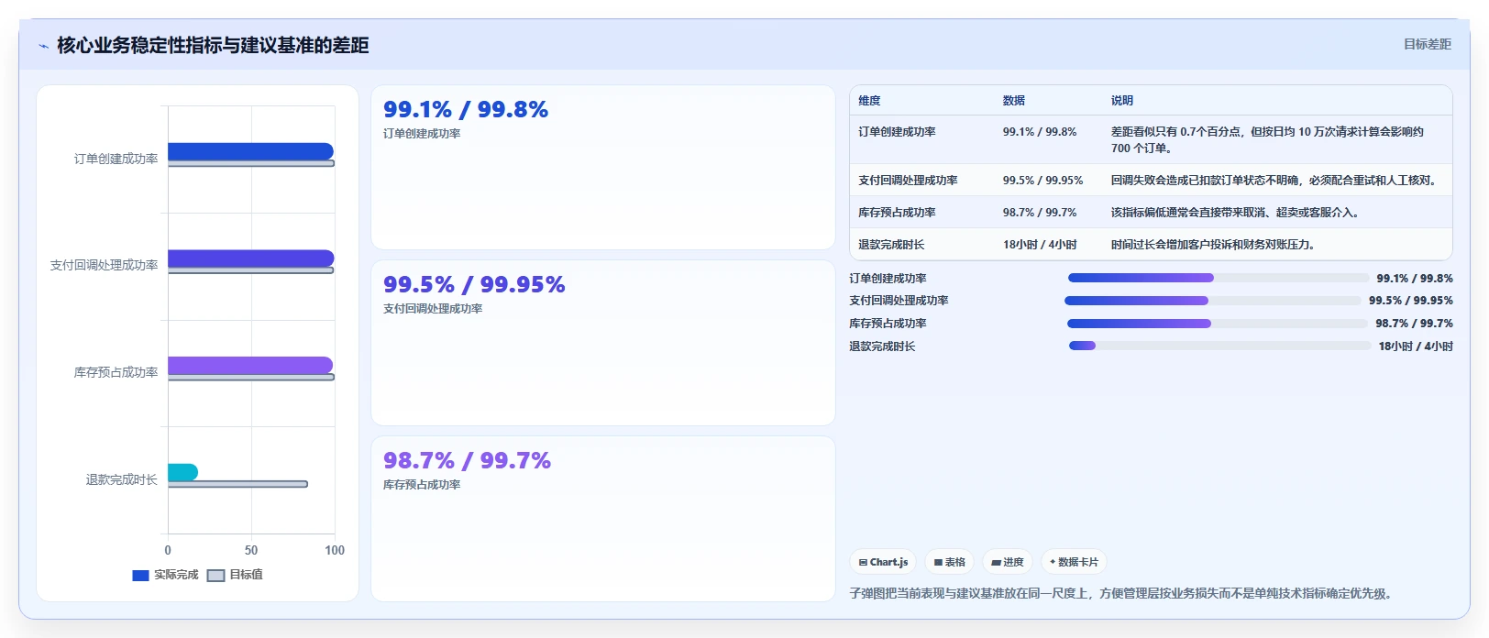1489x638 pixels.
Task: Click the 退款完成时长 progress bar
Action: (x=1219, y=346)
